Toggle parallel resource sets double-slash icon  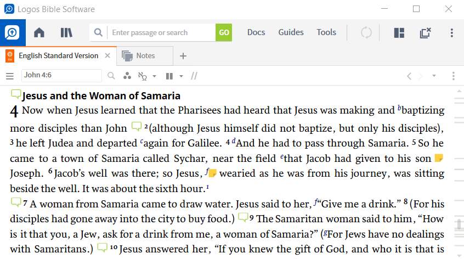194,76
